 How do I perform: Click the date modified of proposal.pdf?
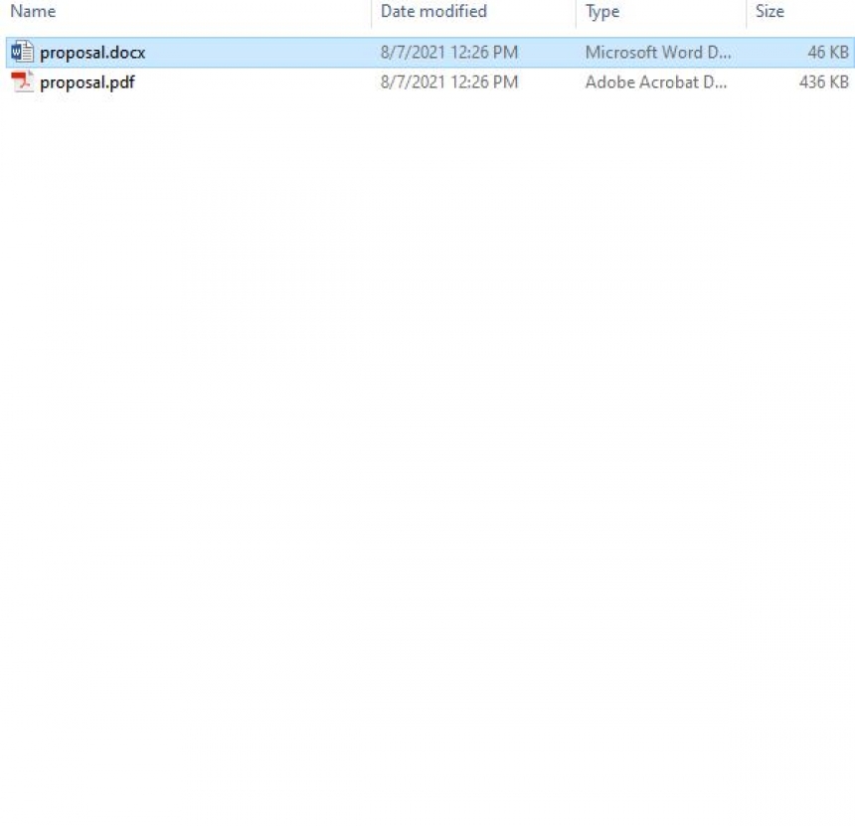tap(448, 83)
